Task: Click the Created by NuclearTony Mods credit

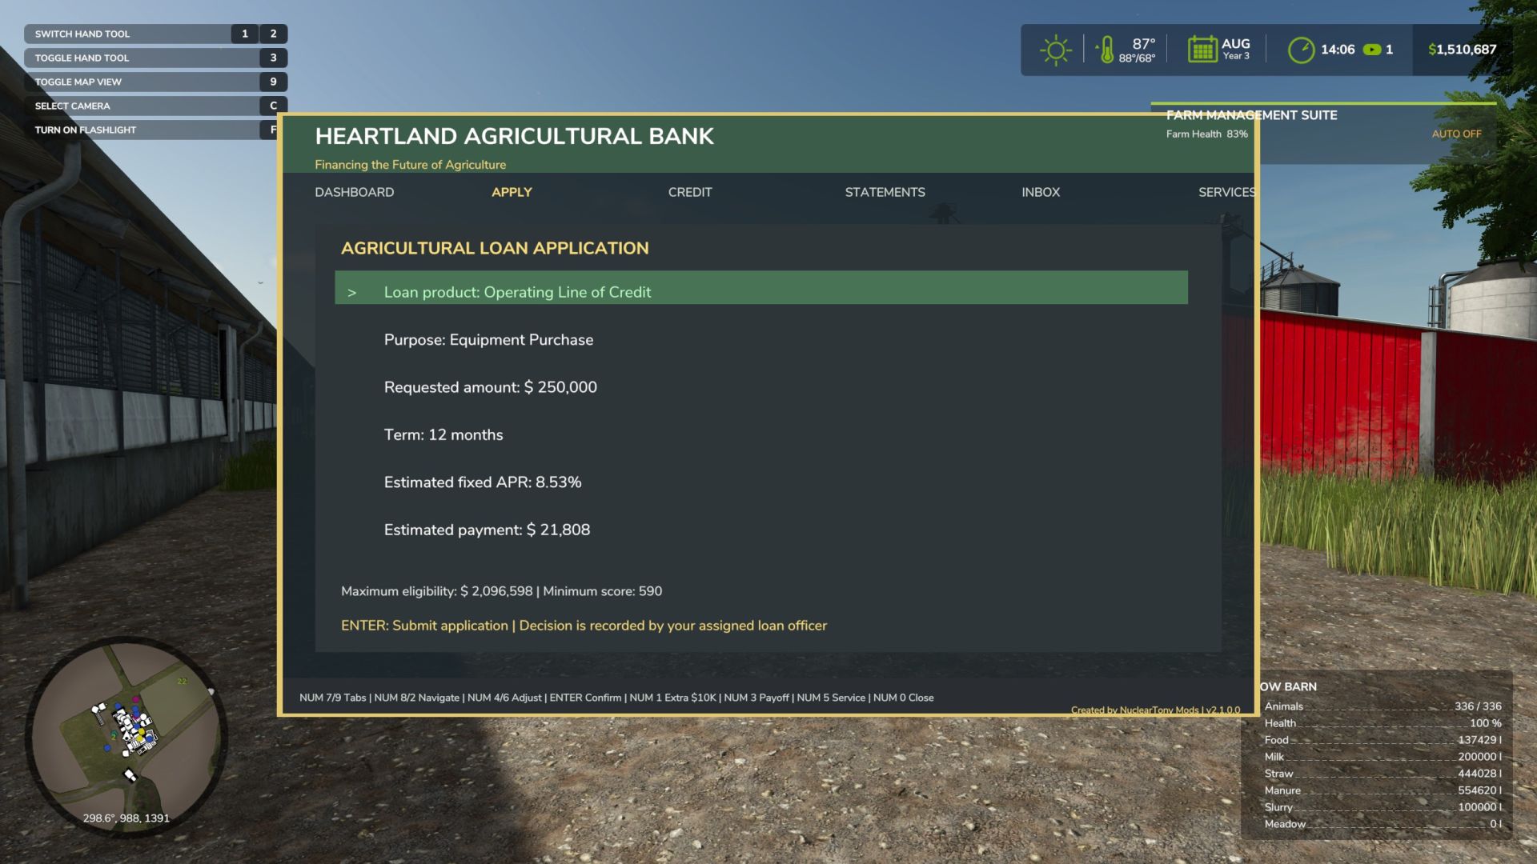Action: point(1155,710)
